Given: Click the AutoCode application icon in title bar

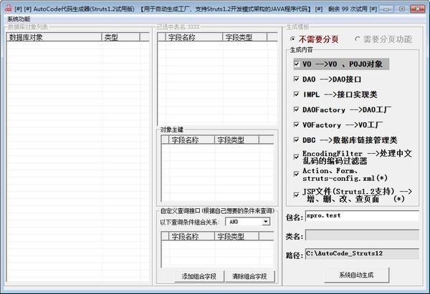Looking at the screenshot, I should point(9,9).
